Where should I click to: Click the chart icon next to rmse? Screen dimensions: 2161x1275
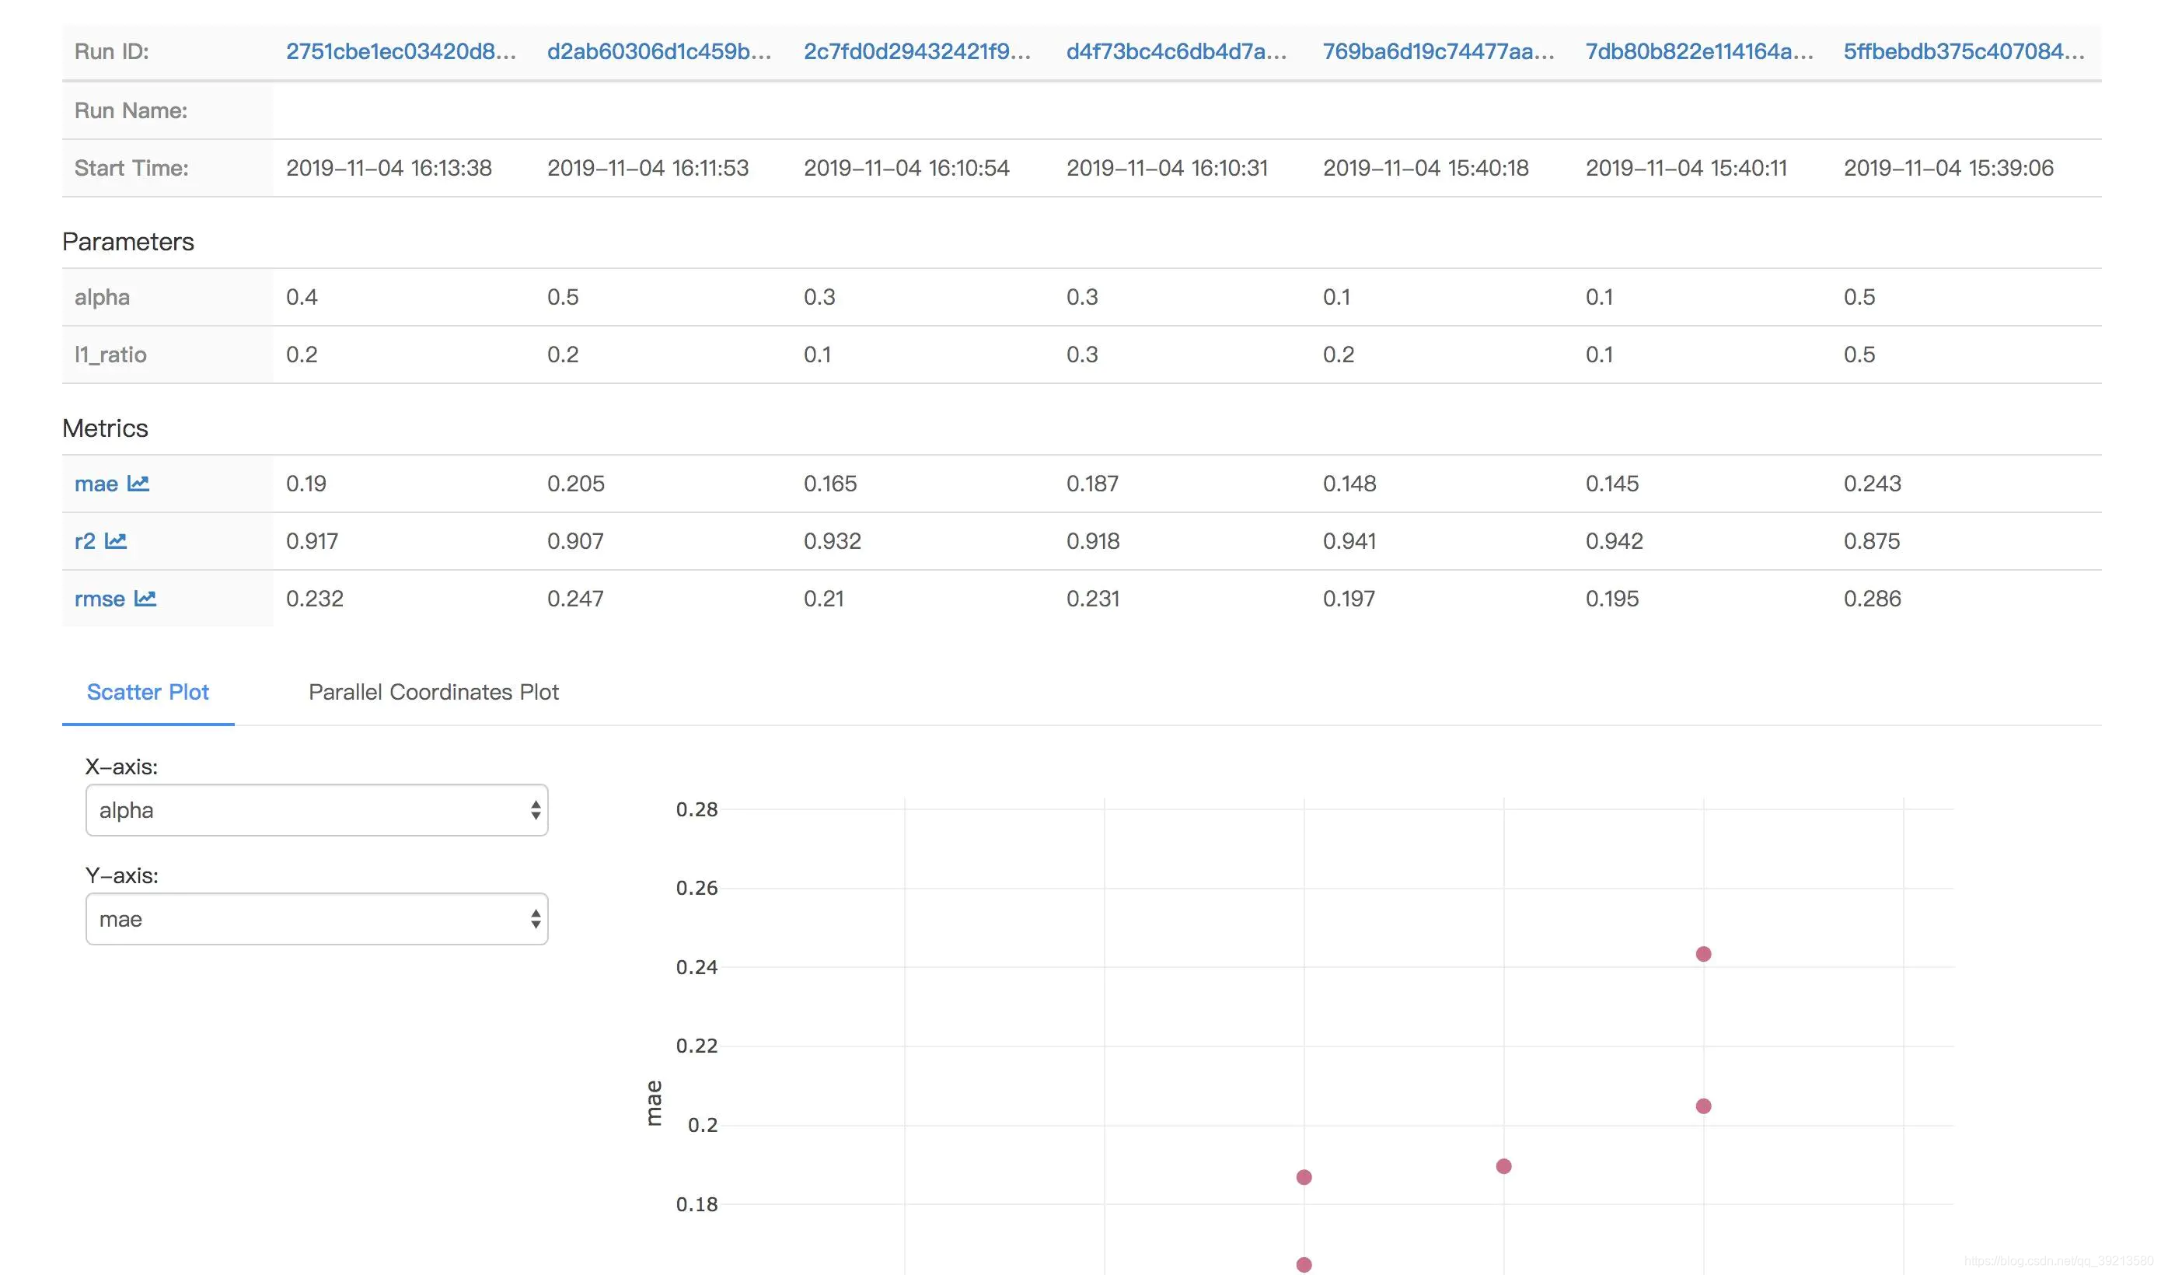click(145, 599)
